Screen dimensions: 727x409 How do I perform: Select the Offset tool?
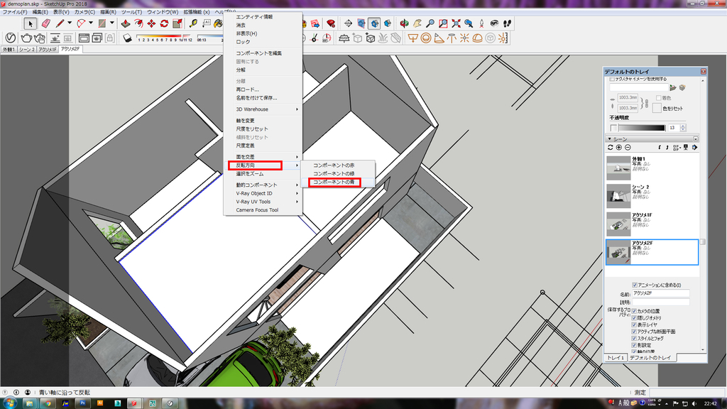click(138, 23)
